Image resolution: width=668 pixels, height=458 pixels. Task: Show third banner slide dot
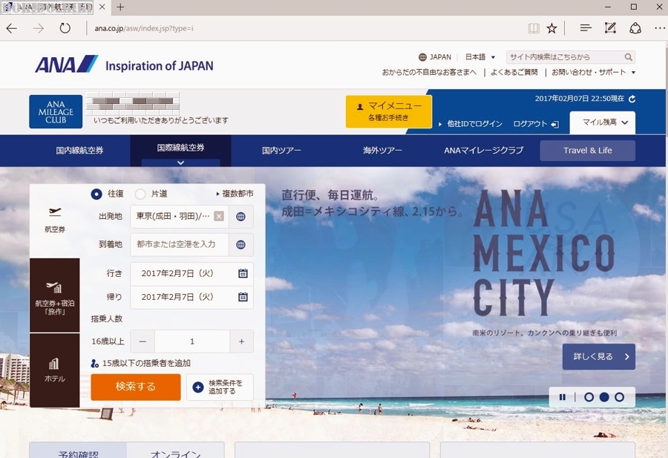point(620,397)
